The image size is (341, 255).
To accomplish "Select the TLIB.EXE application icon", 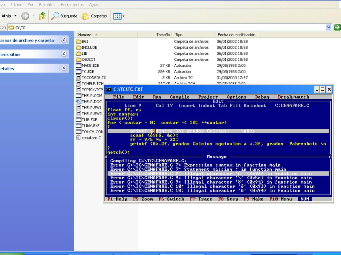I will (78, 120).
